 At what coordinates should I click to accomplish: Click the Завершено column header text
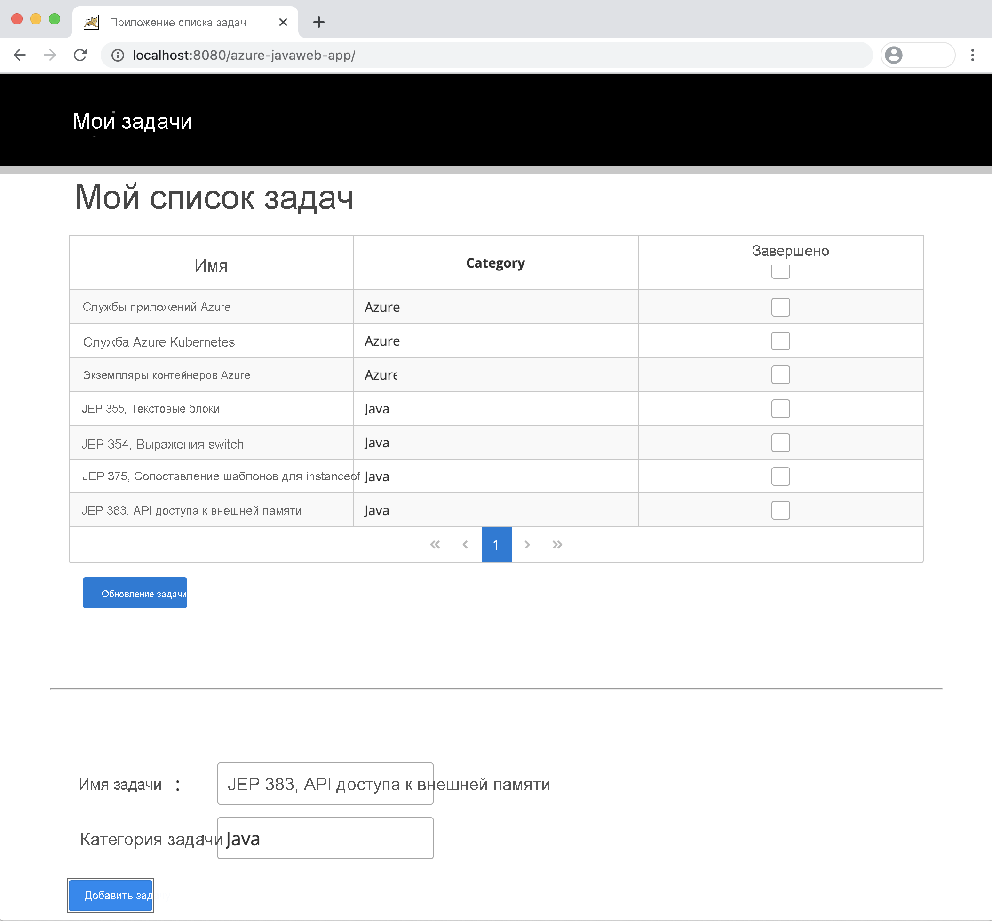790,251
